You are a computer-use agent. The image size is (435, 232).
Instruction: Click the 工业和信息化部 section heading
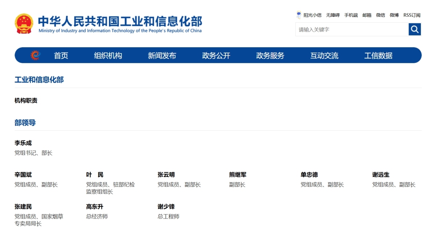click(x=39, y=80)
